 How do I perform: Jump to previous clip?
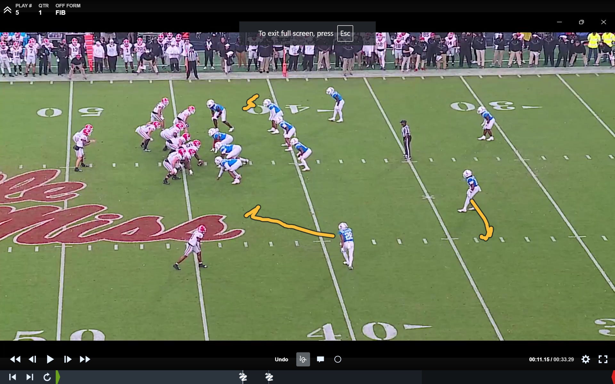tap(12, 377)
